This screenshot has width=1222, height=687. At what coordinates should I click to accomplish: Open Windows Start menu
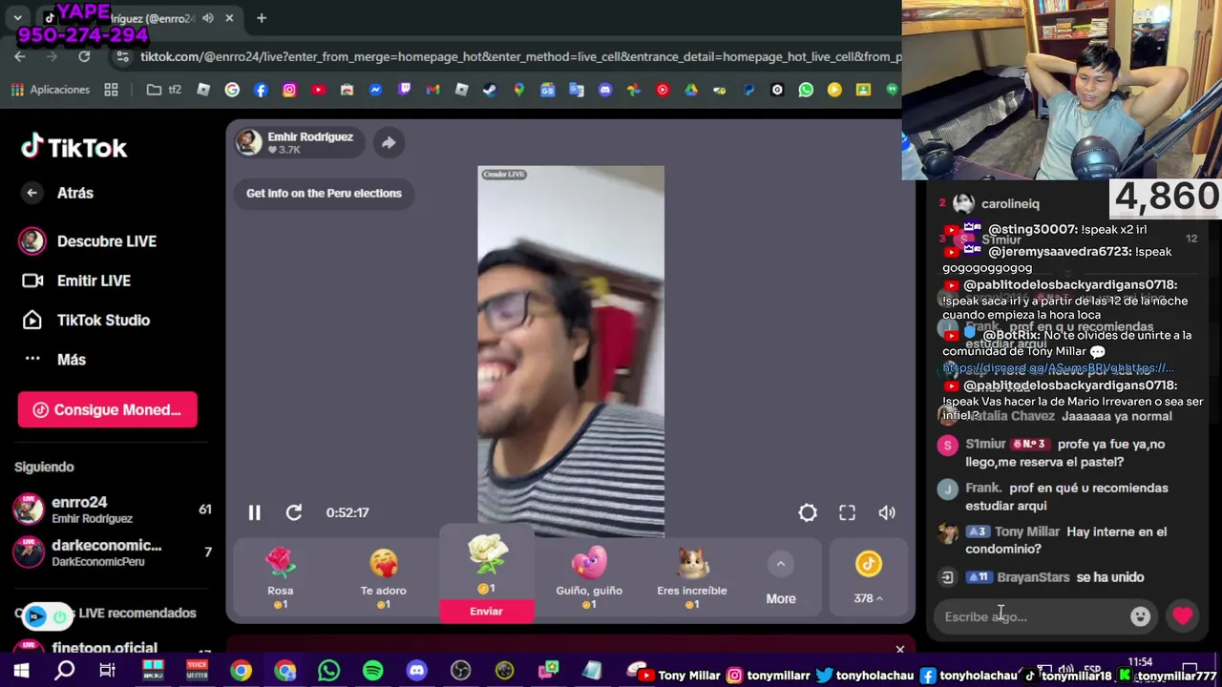[x=21, y=671]
